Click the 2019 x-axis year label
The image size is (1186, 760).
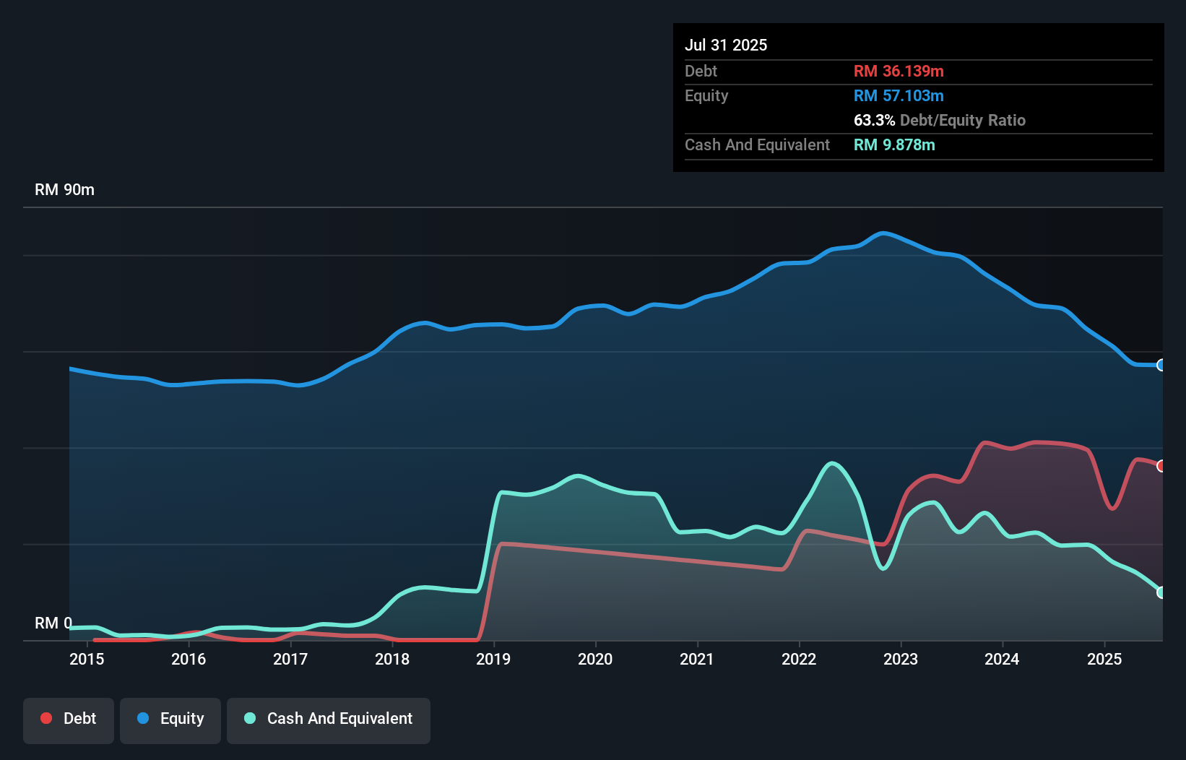tap(493, 659)
